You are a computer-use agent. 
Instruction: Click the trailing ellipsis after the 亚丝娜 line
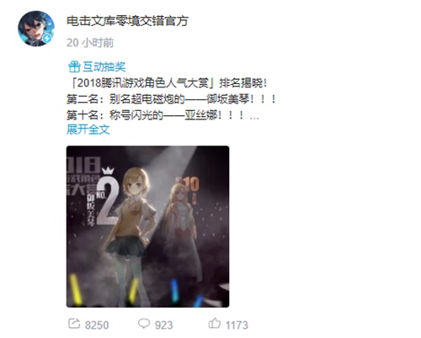(254, 118)
